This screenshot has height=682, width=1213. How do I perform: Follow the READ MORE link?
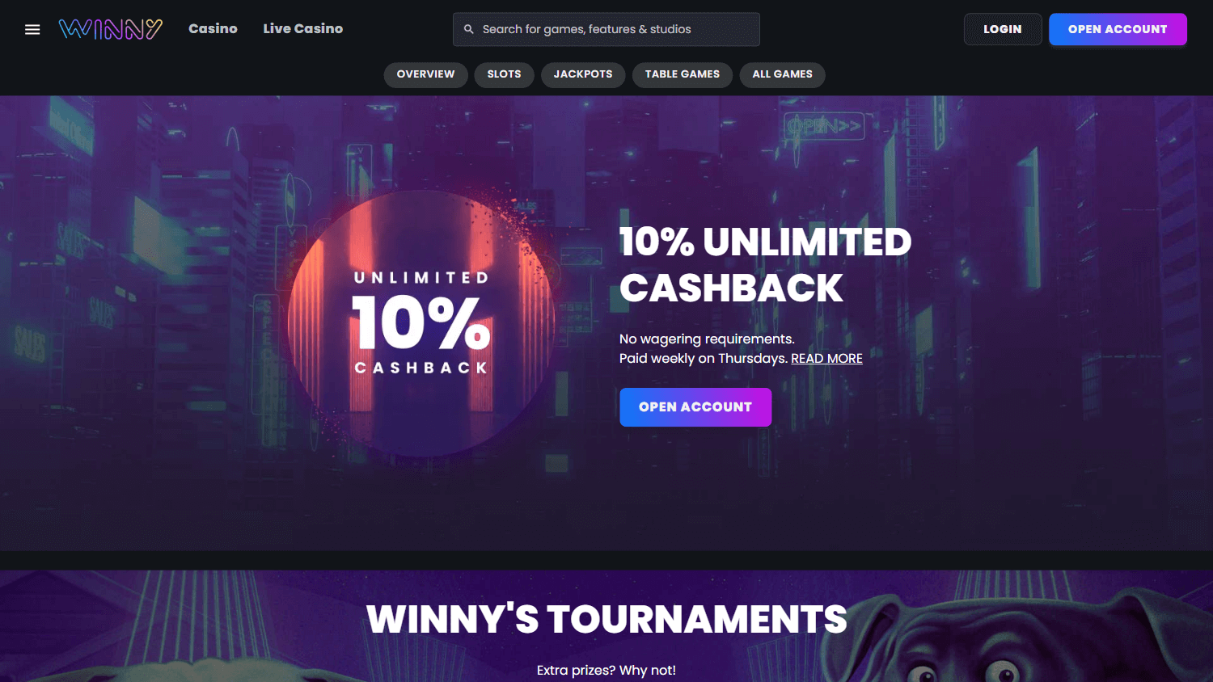826,359
